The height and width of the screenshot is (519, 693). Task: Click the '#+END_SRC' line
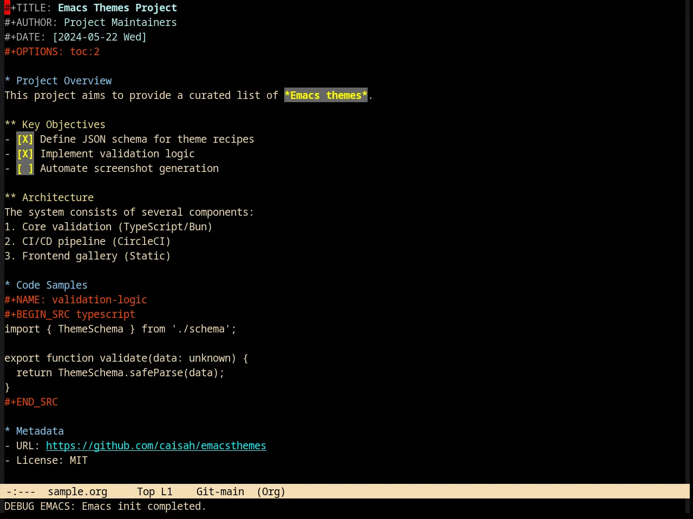[x=31, y=402]
